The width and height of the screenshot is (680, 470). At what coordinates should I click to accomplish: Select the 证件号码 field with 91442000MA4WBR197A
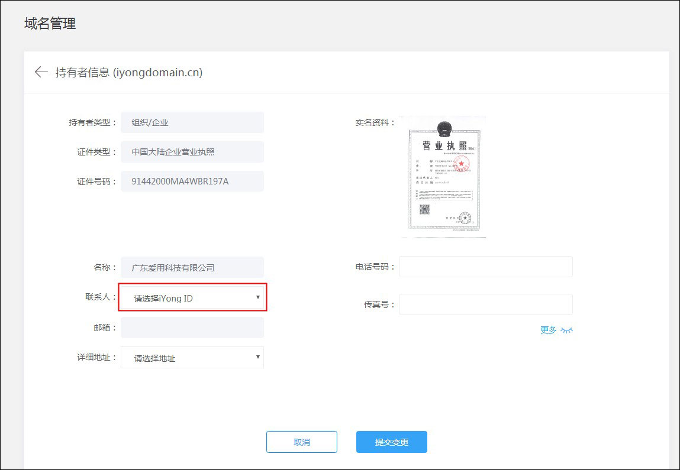tap(192, 181)
